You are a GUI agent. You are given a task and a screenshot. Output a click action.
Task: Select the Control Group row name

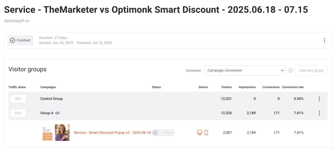pos(51,99)
